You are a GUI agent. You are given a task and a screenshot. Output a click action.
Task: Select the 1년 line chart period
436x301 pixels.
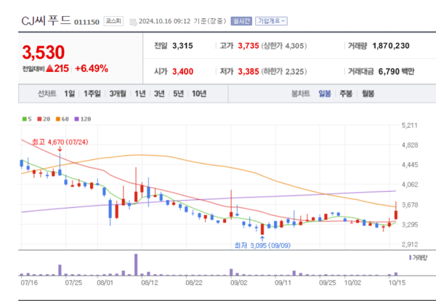(x=140, y=94)
